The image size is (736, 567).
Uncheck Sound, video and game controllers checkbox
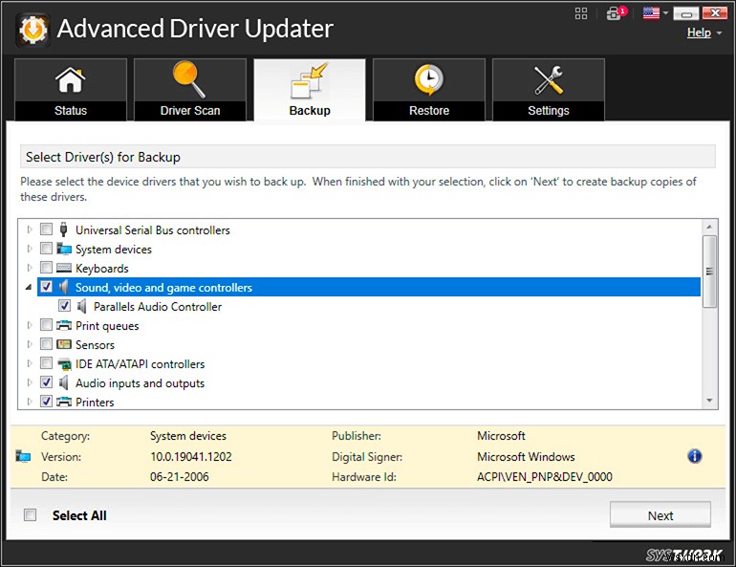pos(46,287)
